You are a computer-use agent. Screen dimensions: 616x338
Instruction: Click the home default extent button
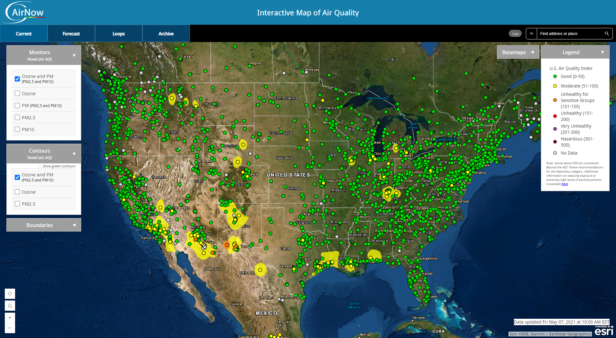[10, 306]
